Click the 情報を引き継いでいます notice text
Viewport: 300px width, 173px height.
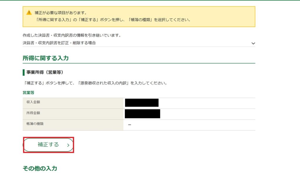pos(72,35)
